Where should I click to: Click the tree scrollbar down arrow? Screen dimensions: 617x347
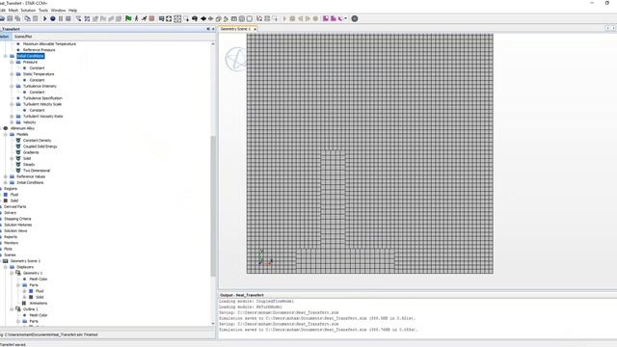click(x=213, y=324)
